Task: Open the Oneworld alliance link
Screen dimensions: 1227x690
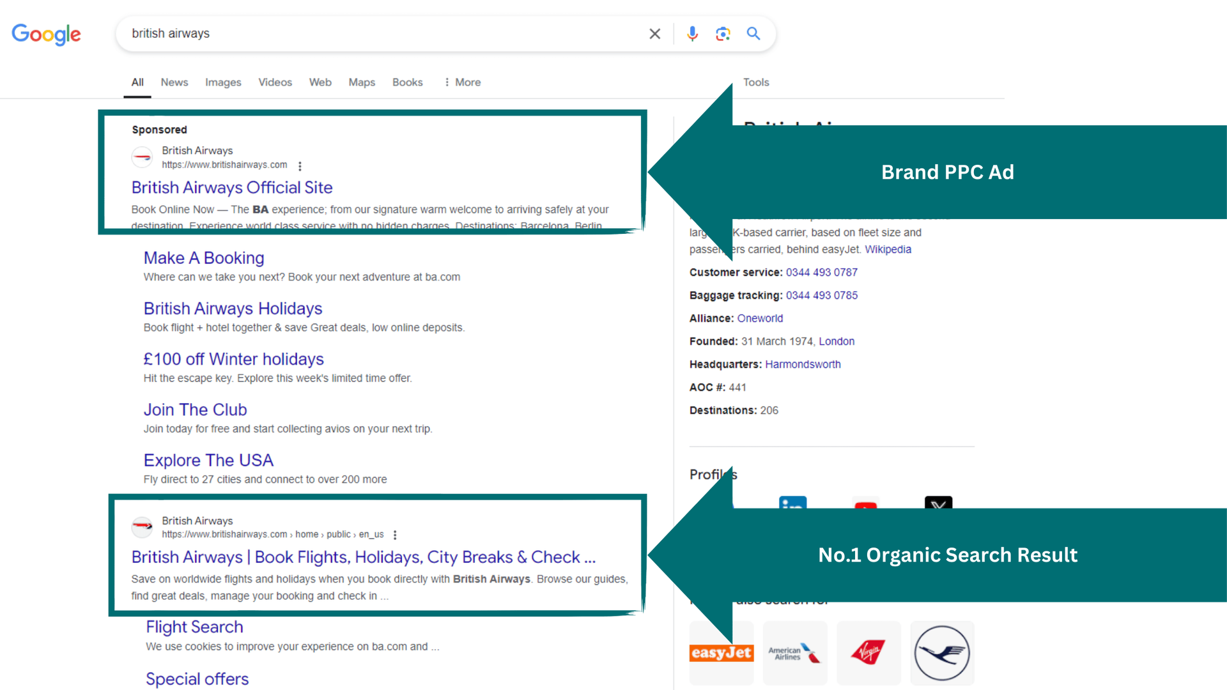Action: [x=760, y=319]
